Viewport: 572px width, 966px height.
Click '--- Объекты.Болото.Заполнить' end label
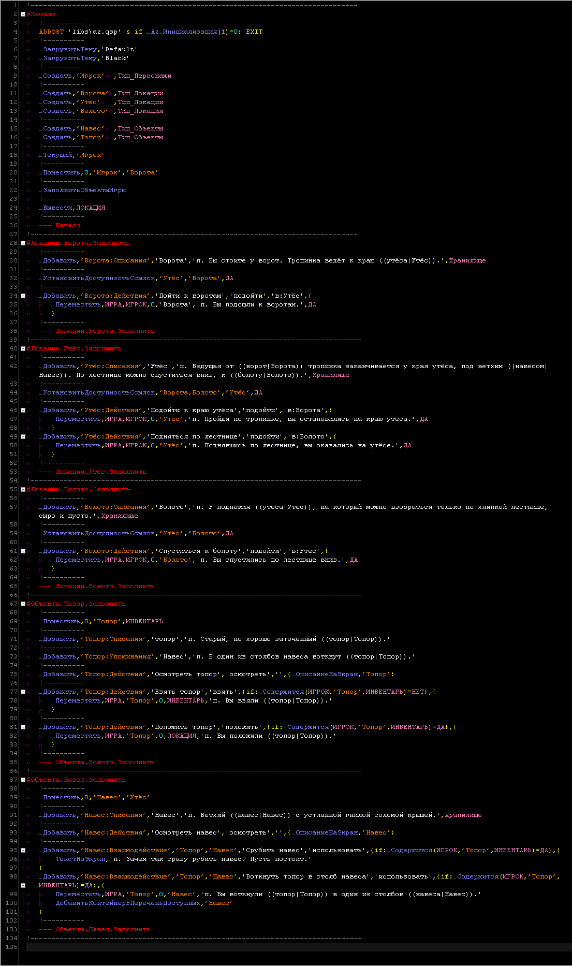pyautogui.click(x=97, y=762)
